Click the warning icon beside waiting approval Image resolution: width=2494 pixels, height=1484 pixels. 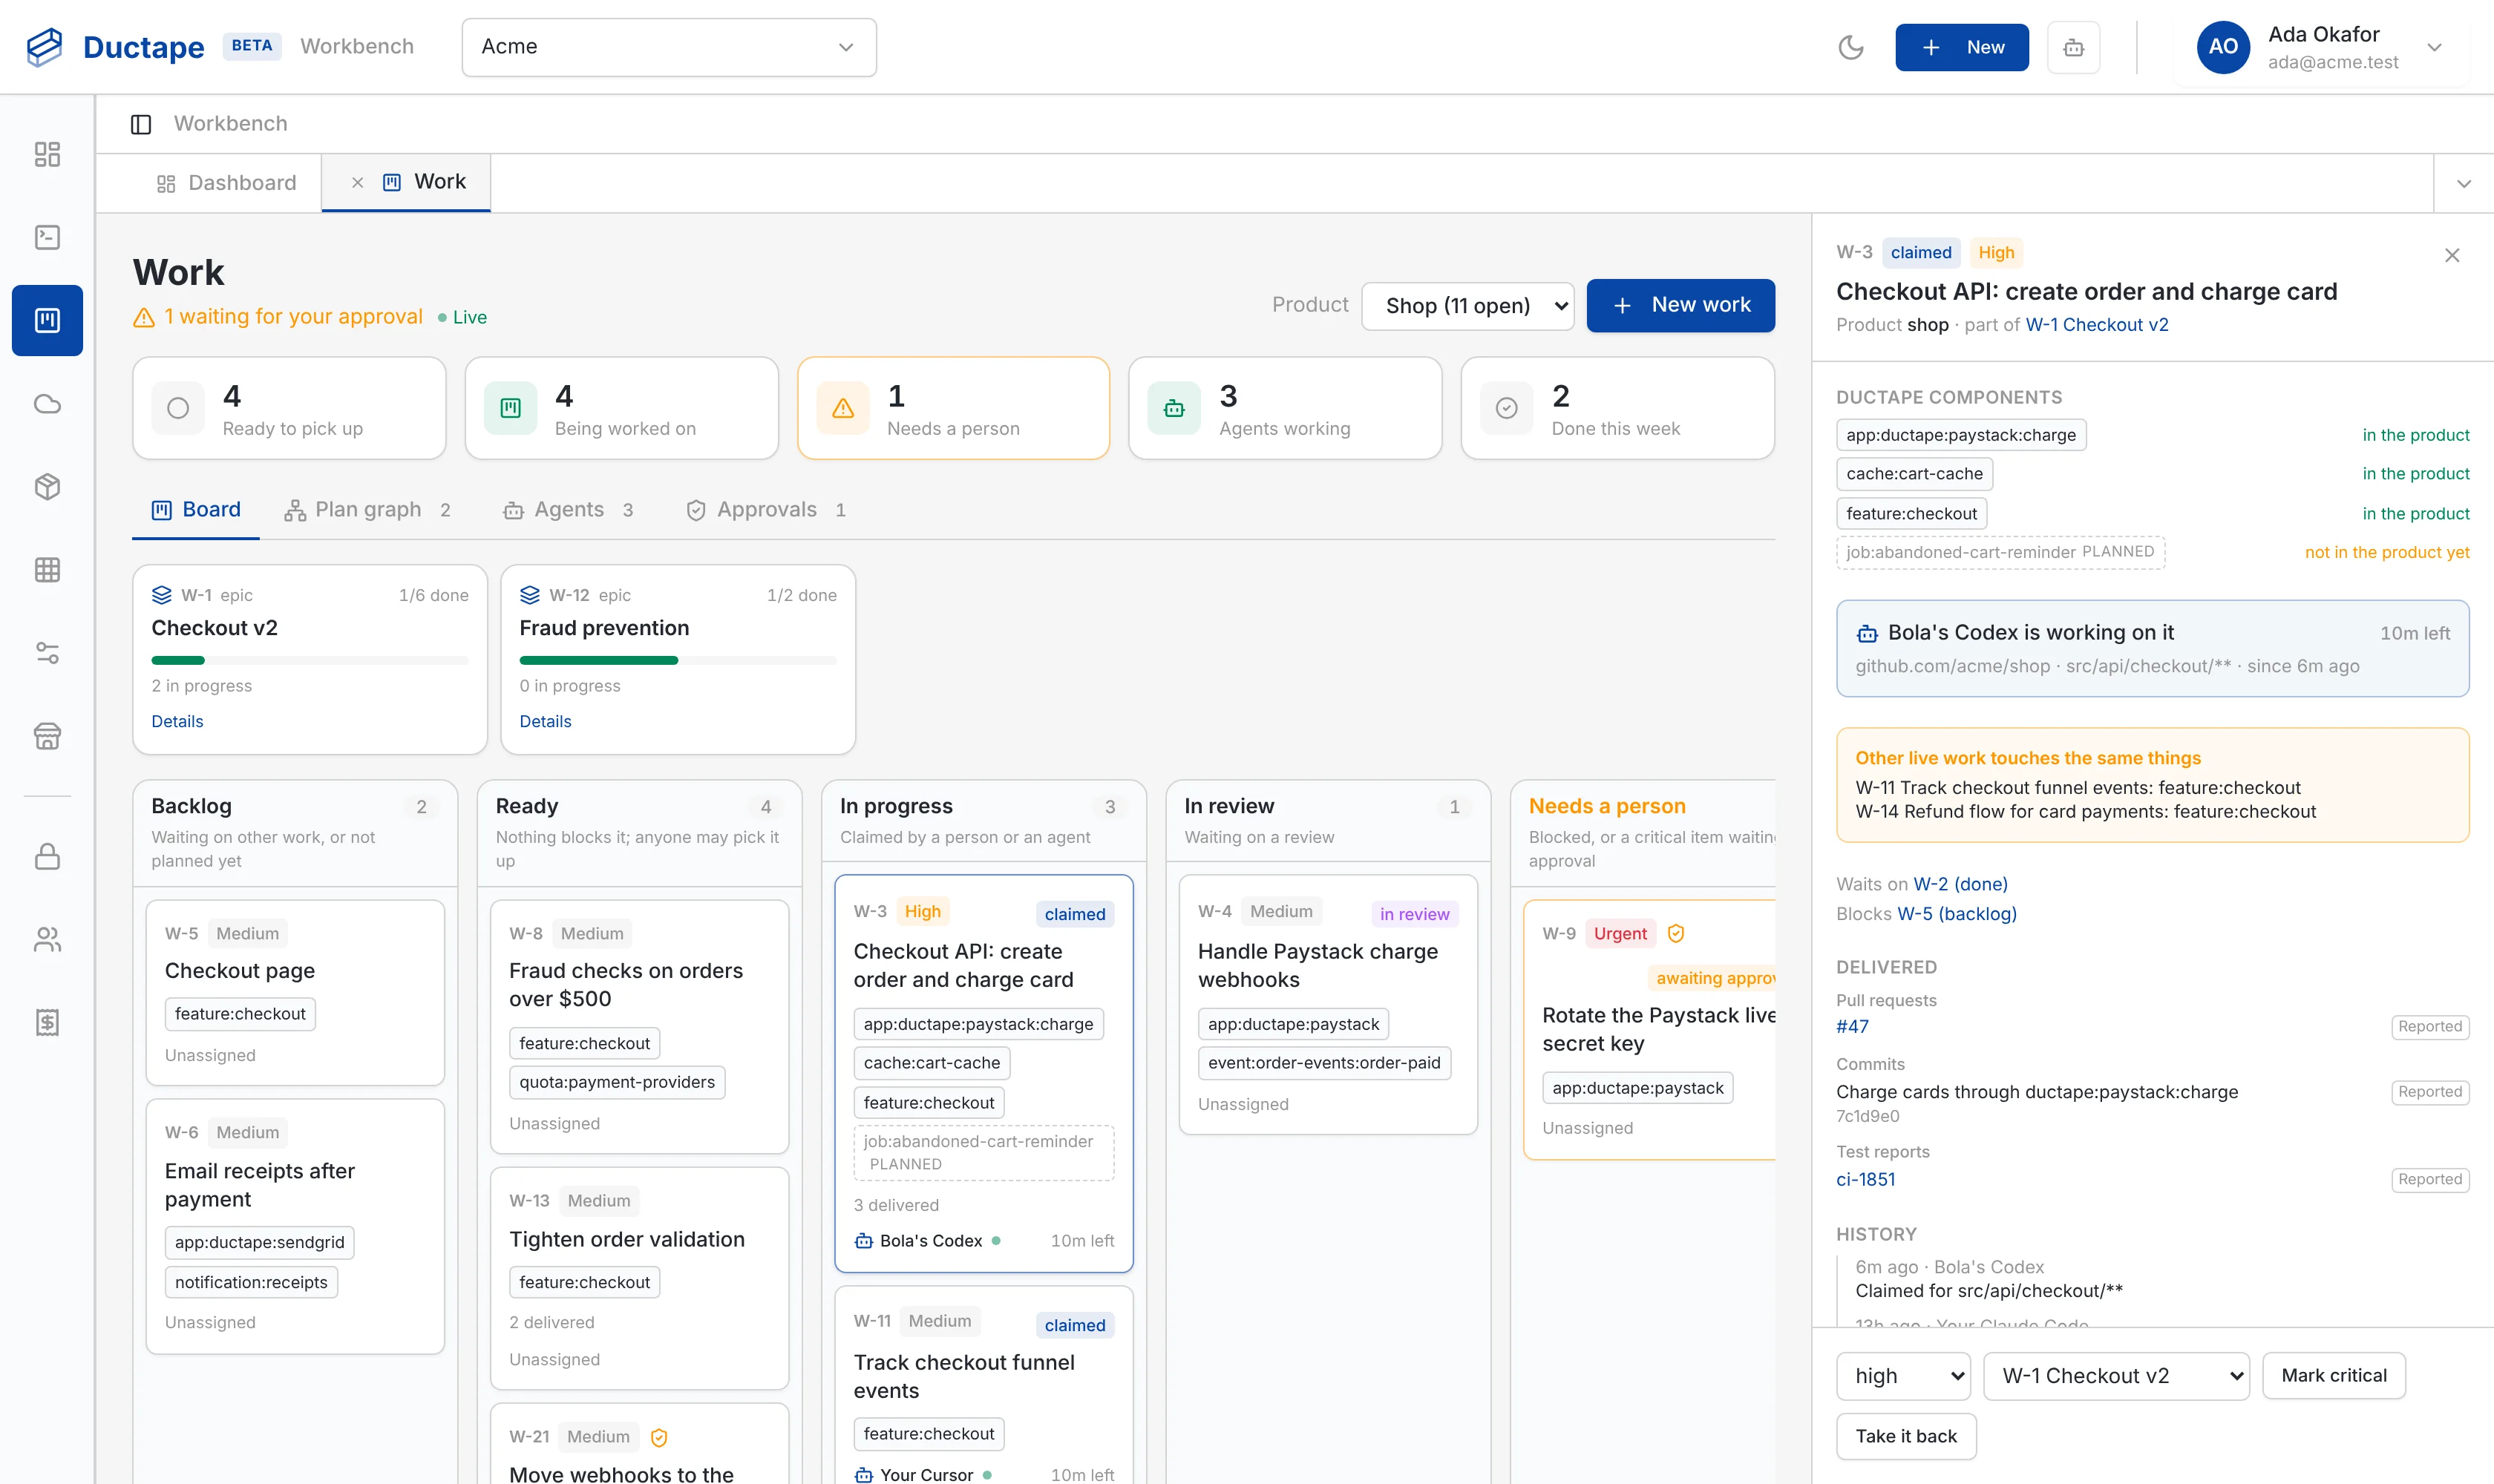click(x=144, y=317)
